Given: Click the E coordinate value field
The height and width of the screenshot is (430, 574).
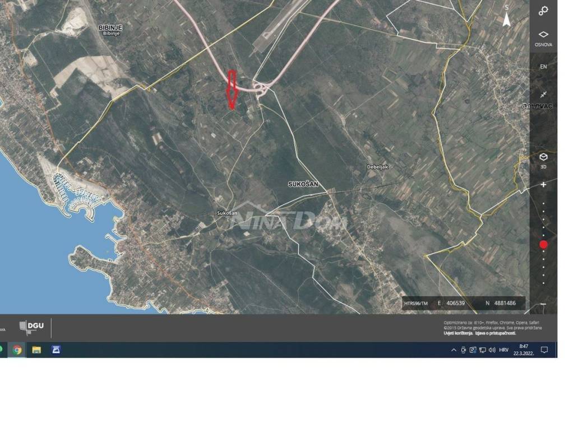Looking at the screenshot, I should (x=455, y=303).
